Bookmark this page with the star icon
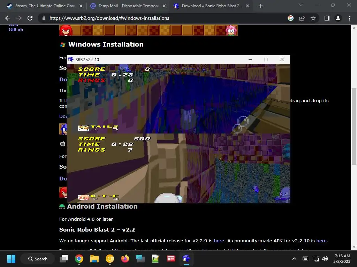This screenshot has width=357, height=267. point(313,18)
